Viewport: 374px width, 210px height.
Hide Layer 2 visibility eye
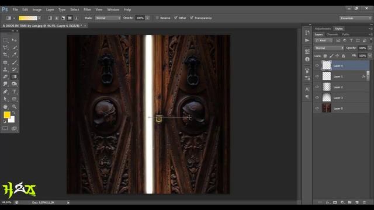click(317, 87)
